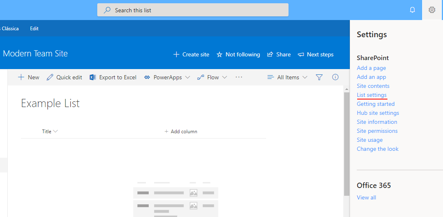Click the New button label
The width and height of the screenshot is (443, 217).
click(x=34, y=77)
